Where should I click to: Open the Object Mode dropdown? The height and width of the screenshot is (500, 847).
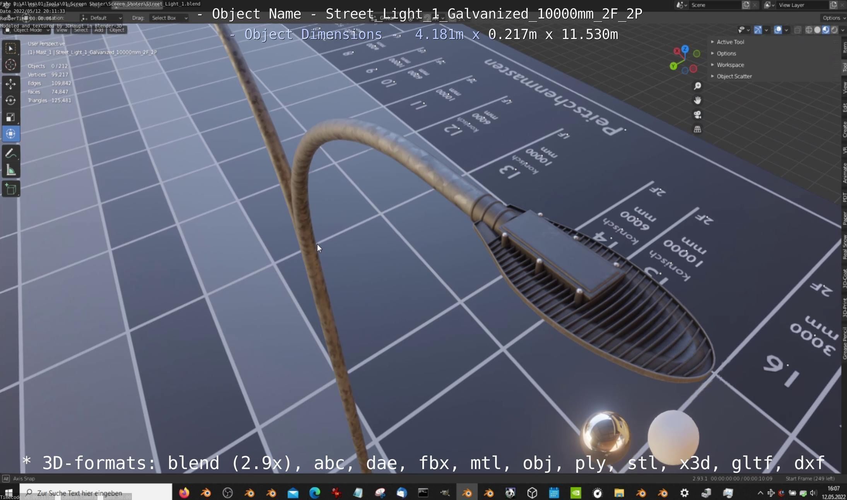(x=27, y=30)
